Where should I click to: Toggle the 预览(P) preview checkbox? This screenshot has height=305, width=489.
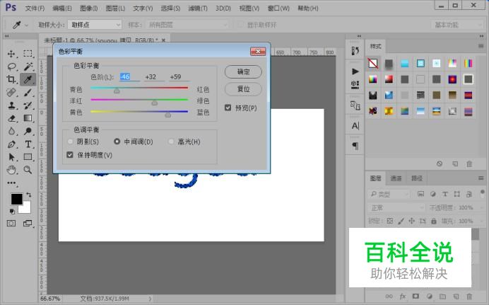(x=228, y=108)
